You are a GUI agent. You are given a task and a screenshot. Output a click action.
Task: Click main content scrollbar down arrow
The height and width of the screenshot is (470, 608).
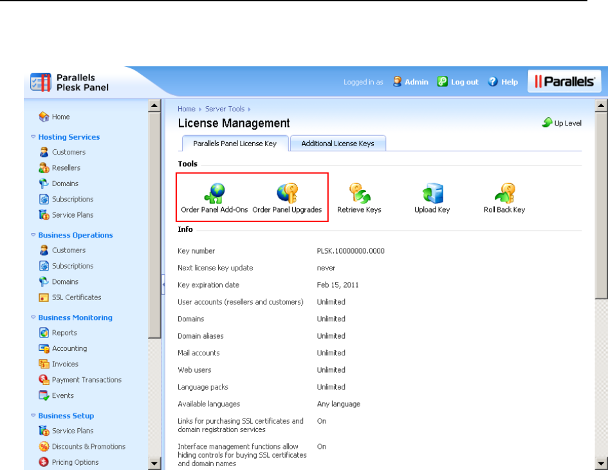coord(602,464)
